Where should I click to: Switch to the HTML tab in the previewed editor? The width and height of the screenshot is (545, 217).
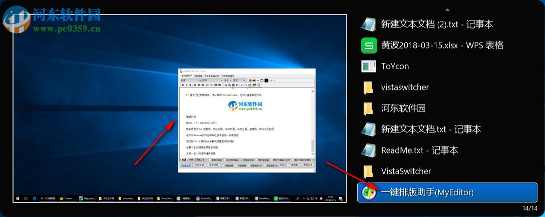click(x=190, y=159)
